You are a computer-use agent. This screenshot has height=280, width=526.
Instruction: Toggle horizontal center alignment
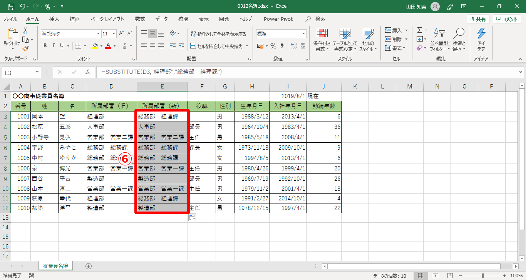[x=152, y=46]
